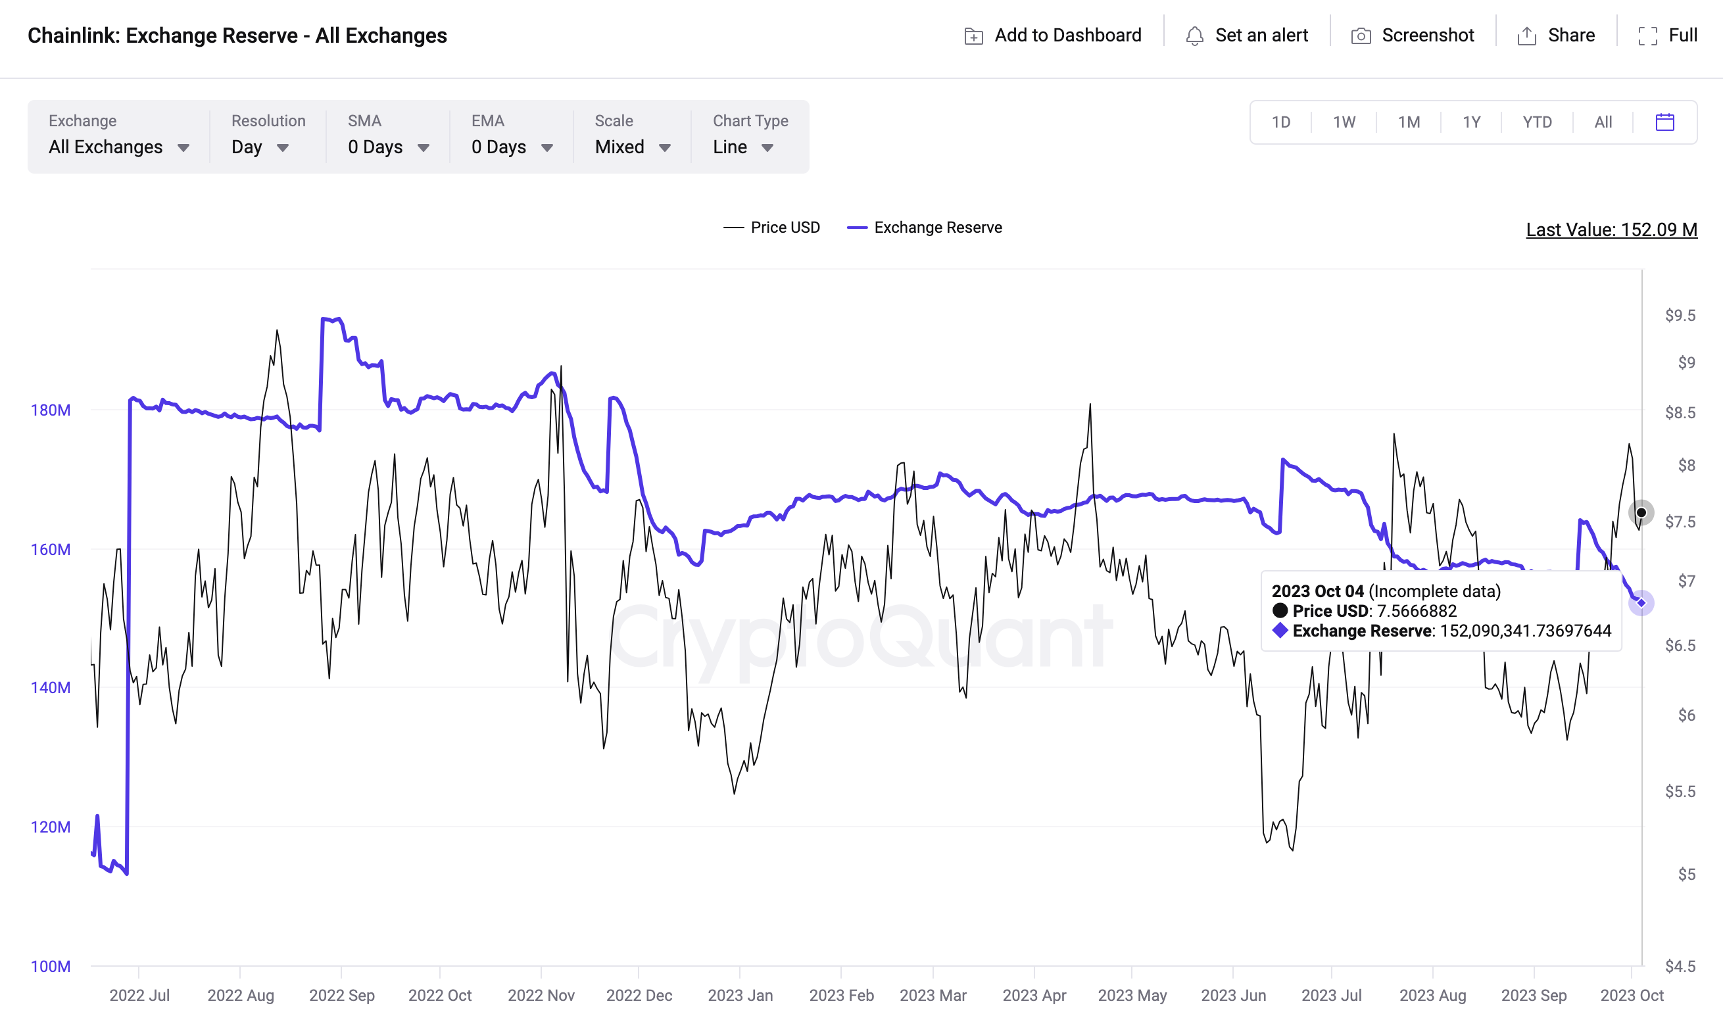Click the Full screen expand icon
Image resolution: width=1723 pixels, height=1018 pixels.
[x=1647, y=36]
